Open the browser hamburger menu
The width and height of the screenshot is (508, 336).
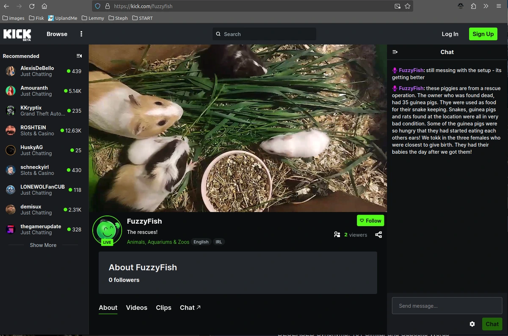point(499,6)
